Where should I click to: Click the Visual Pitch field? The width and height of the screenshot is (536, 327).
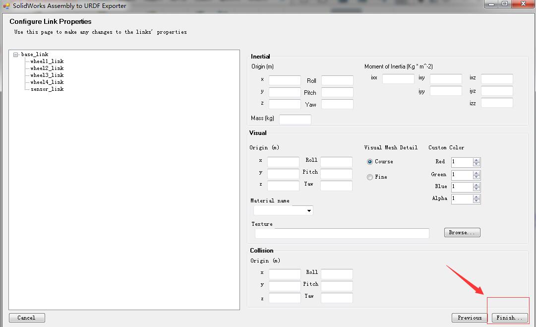(336, 174)
